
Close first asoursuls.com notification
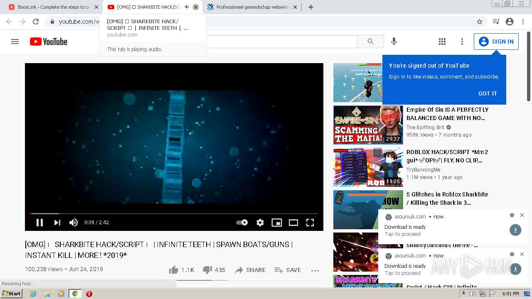tap(522, 215)
